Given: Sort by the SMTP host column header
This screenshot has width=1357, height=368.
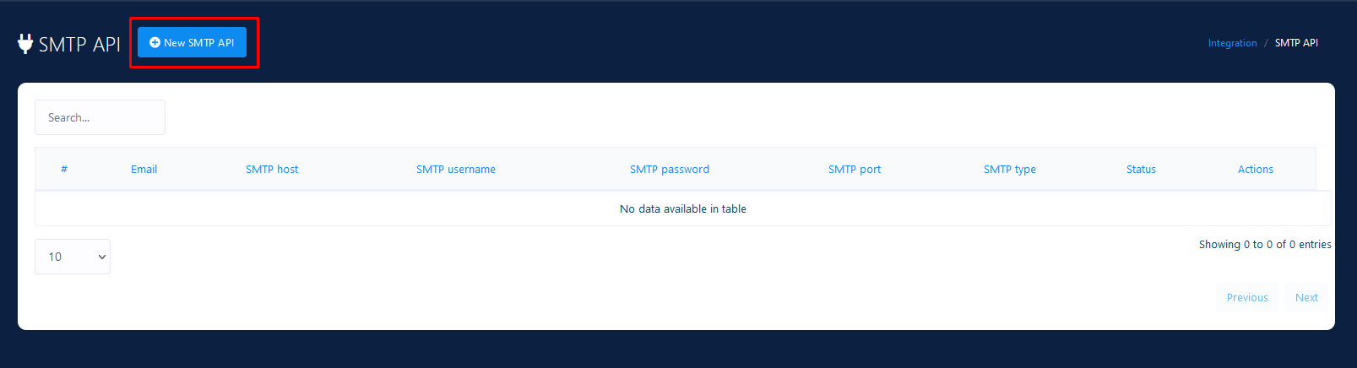Looking at the screenshot, I should (x=272, y=170).
